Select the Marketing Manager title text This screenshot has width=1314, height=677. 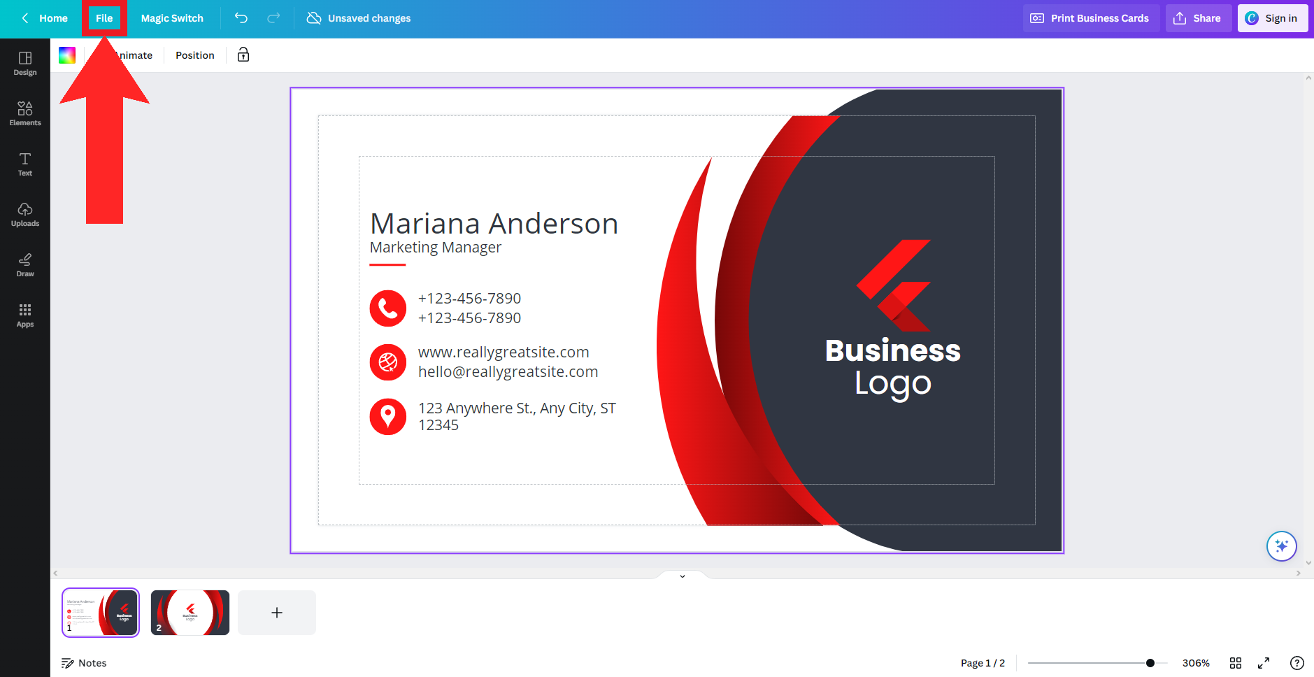coord(436,248)
